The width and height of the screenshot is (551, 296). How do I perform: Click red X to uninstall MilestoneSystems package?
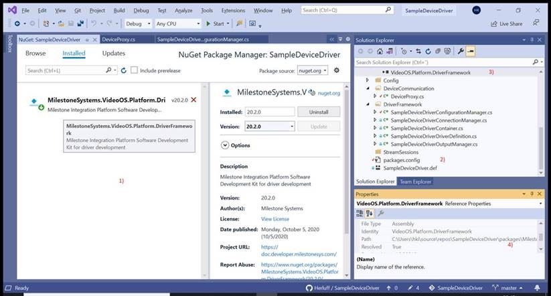pos(193,100)
